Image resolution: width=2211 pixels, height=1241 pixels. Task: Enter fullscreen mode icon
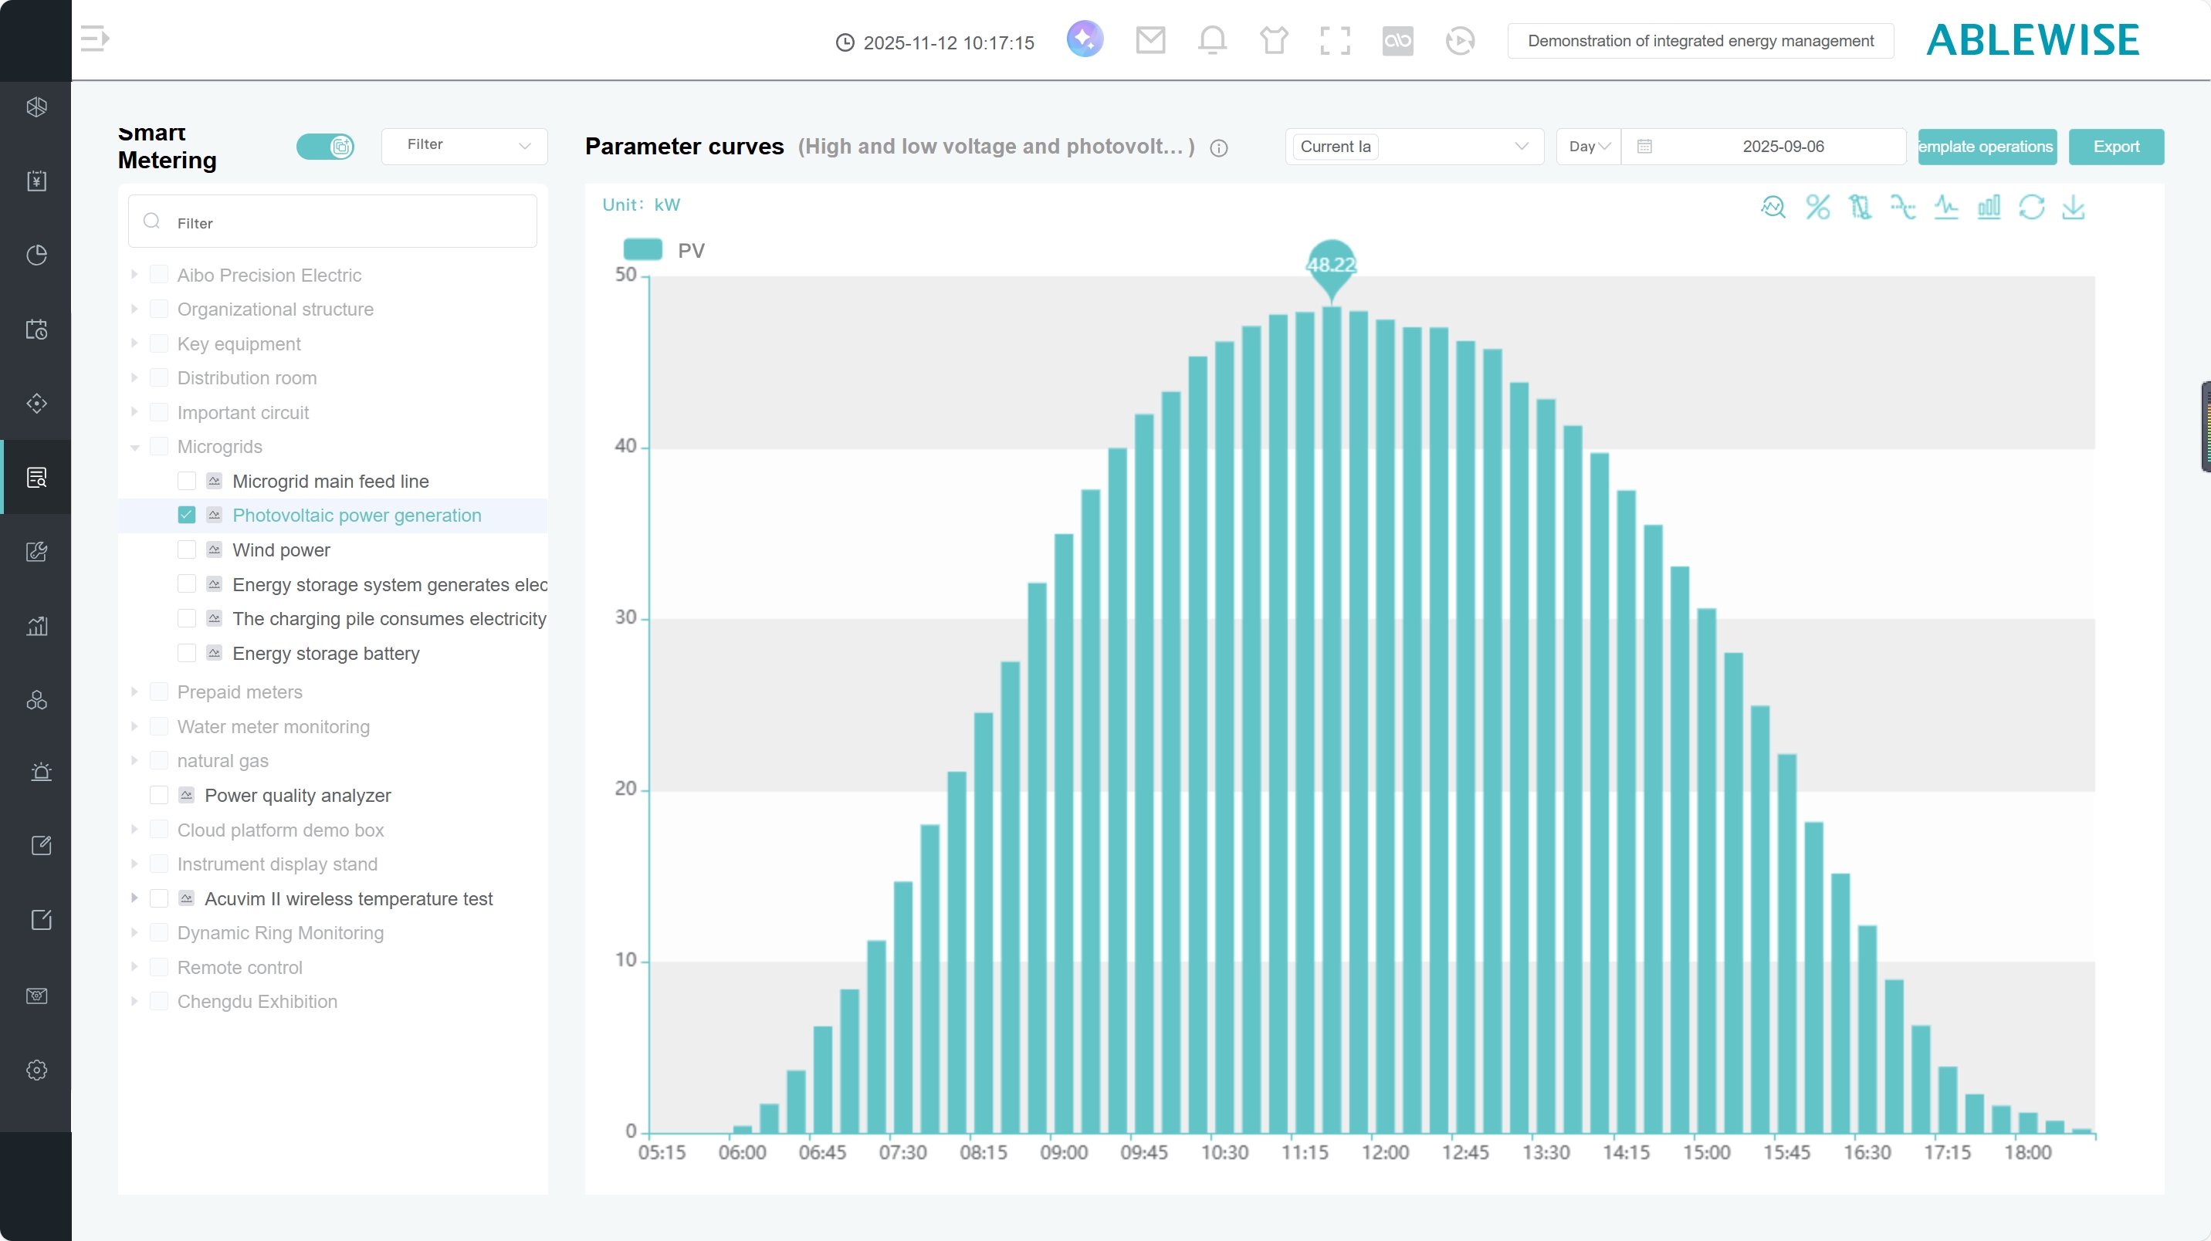pyautogui.click(x=1335, y=40)
